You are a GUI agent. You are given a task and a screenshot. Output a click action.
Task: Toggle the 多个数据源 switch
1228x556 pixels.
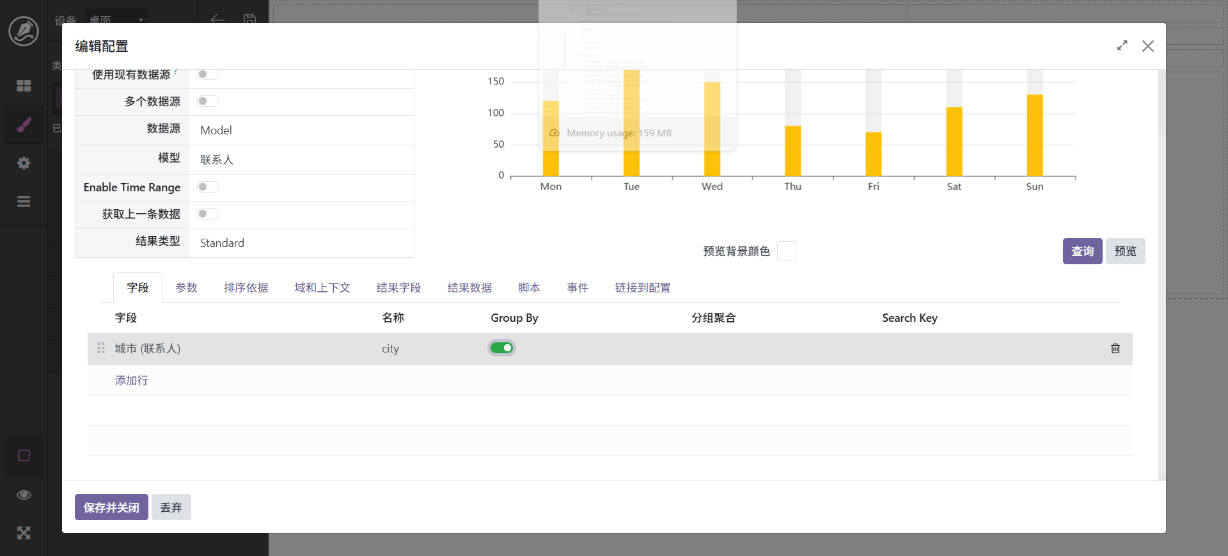pyautogui.click(x=208, y=101)
